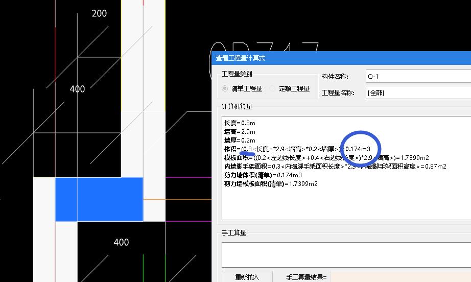
Task: Click the 手工算量结果 result field
Action: coord(401,277)
